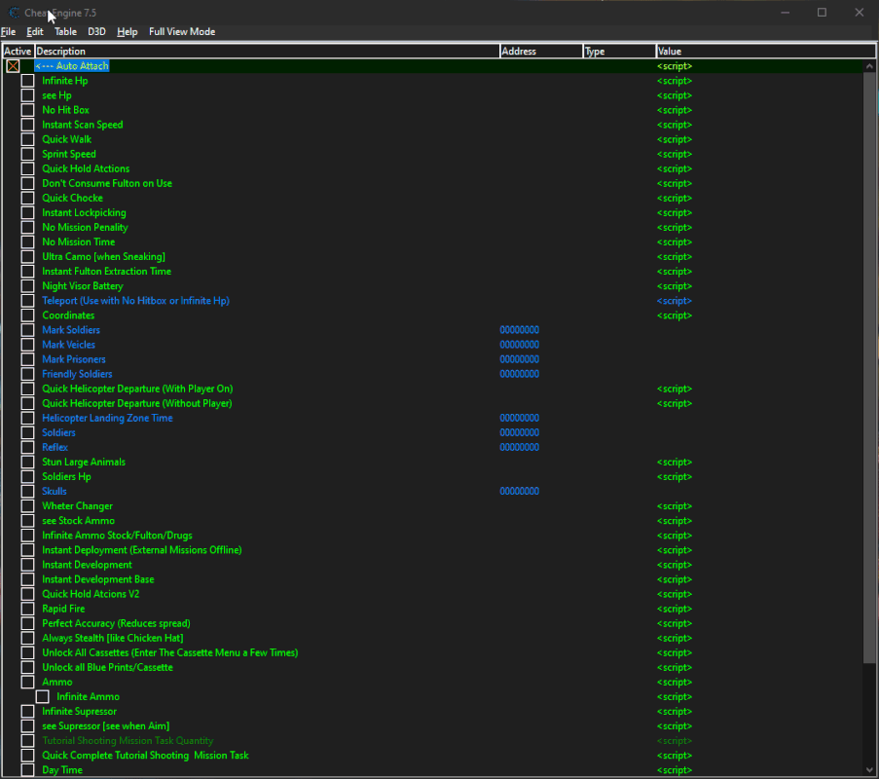The height and width of the screenshot is (779, 879).
Task: Select 'Stun Large Animals' row
Action: pos(84,463)
